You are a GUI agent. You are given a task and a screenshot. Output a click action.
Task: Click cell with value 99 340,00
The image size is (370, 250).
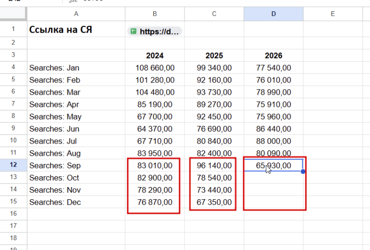(x=214, y=67)
